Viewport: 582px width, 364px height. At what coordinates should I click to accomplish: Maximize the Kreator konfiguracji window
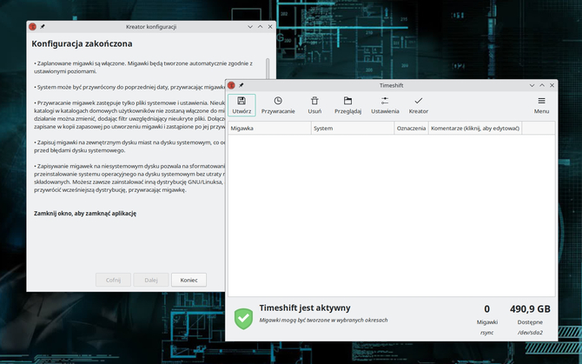pyautogui.click(x=261, y=27)
